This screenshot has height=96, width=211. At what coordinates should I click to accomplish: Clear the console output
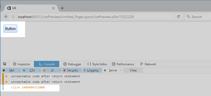click(x=133, y=70)
